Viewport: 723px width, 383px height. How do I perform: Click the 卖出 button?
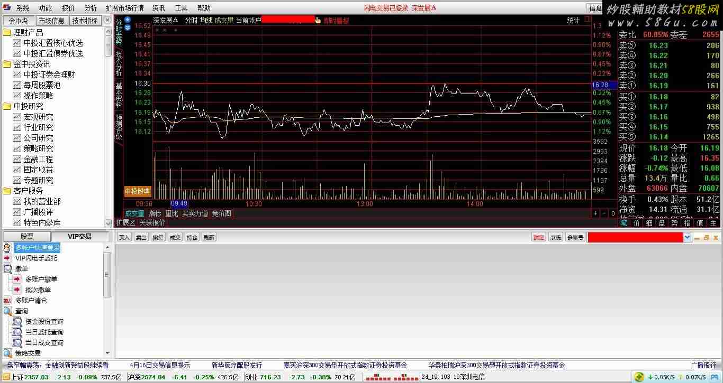(x=141, y=238)
